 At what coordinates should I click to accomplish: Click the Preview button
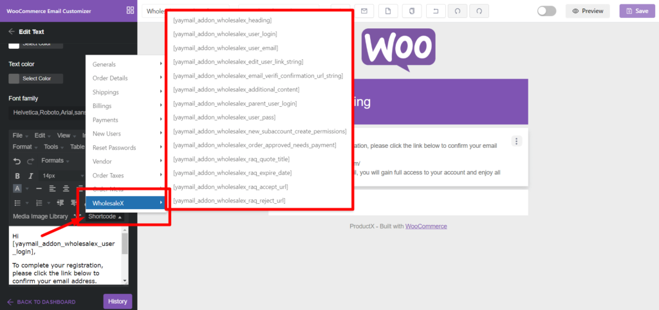(588, 11)
